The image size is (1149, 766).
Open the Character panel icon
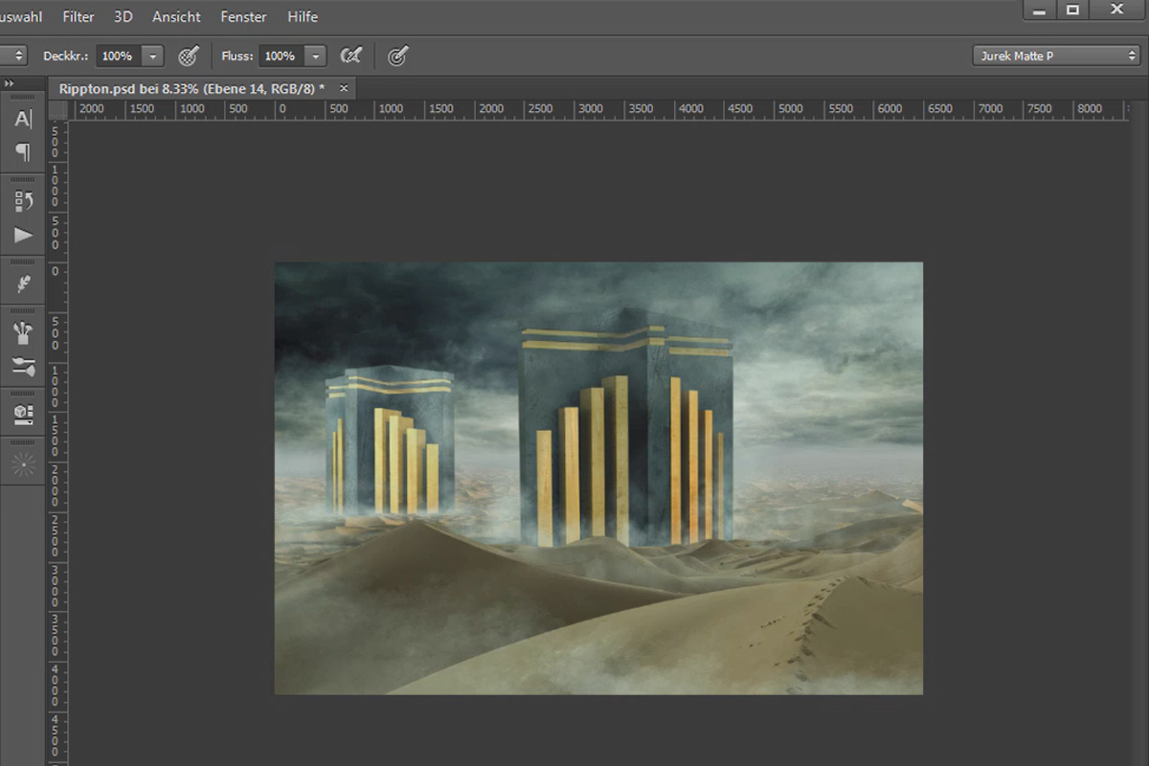tap(23, 119)
